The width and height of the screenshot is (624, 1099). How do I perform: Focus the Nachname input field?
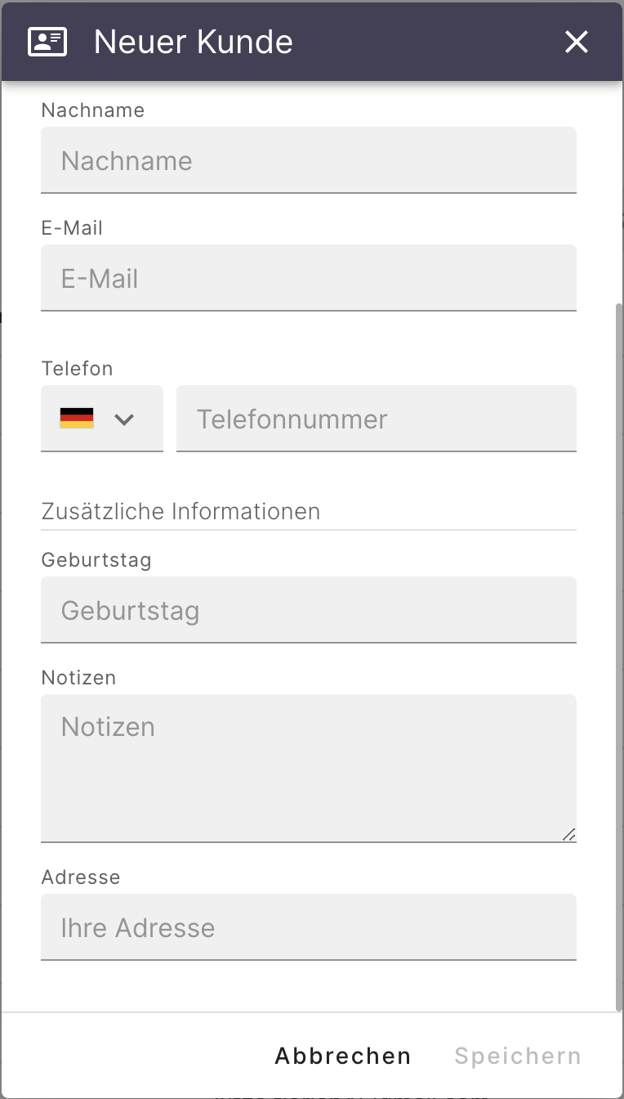(x=309, y=160)
